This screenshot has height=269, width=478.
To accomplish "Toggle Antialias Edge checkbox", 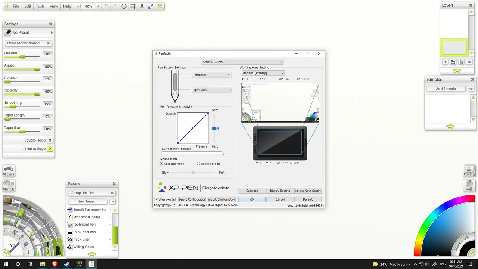I will [x=50, y=149].
